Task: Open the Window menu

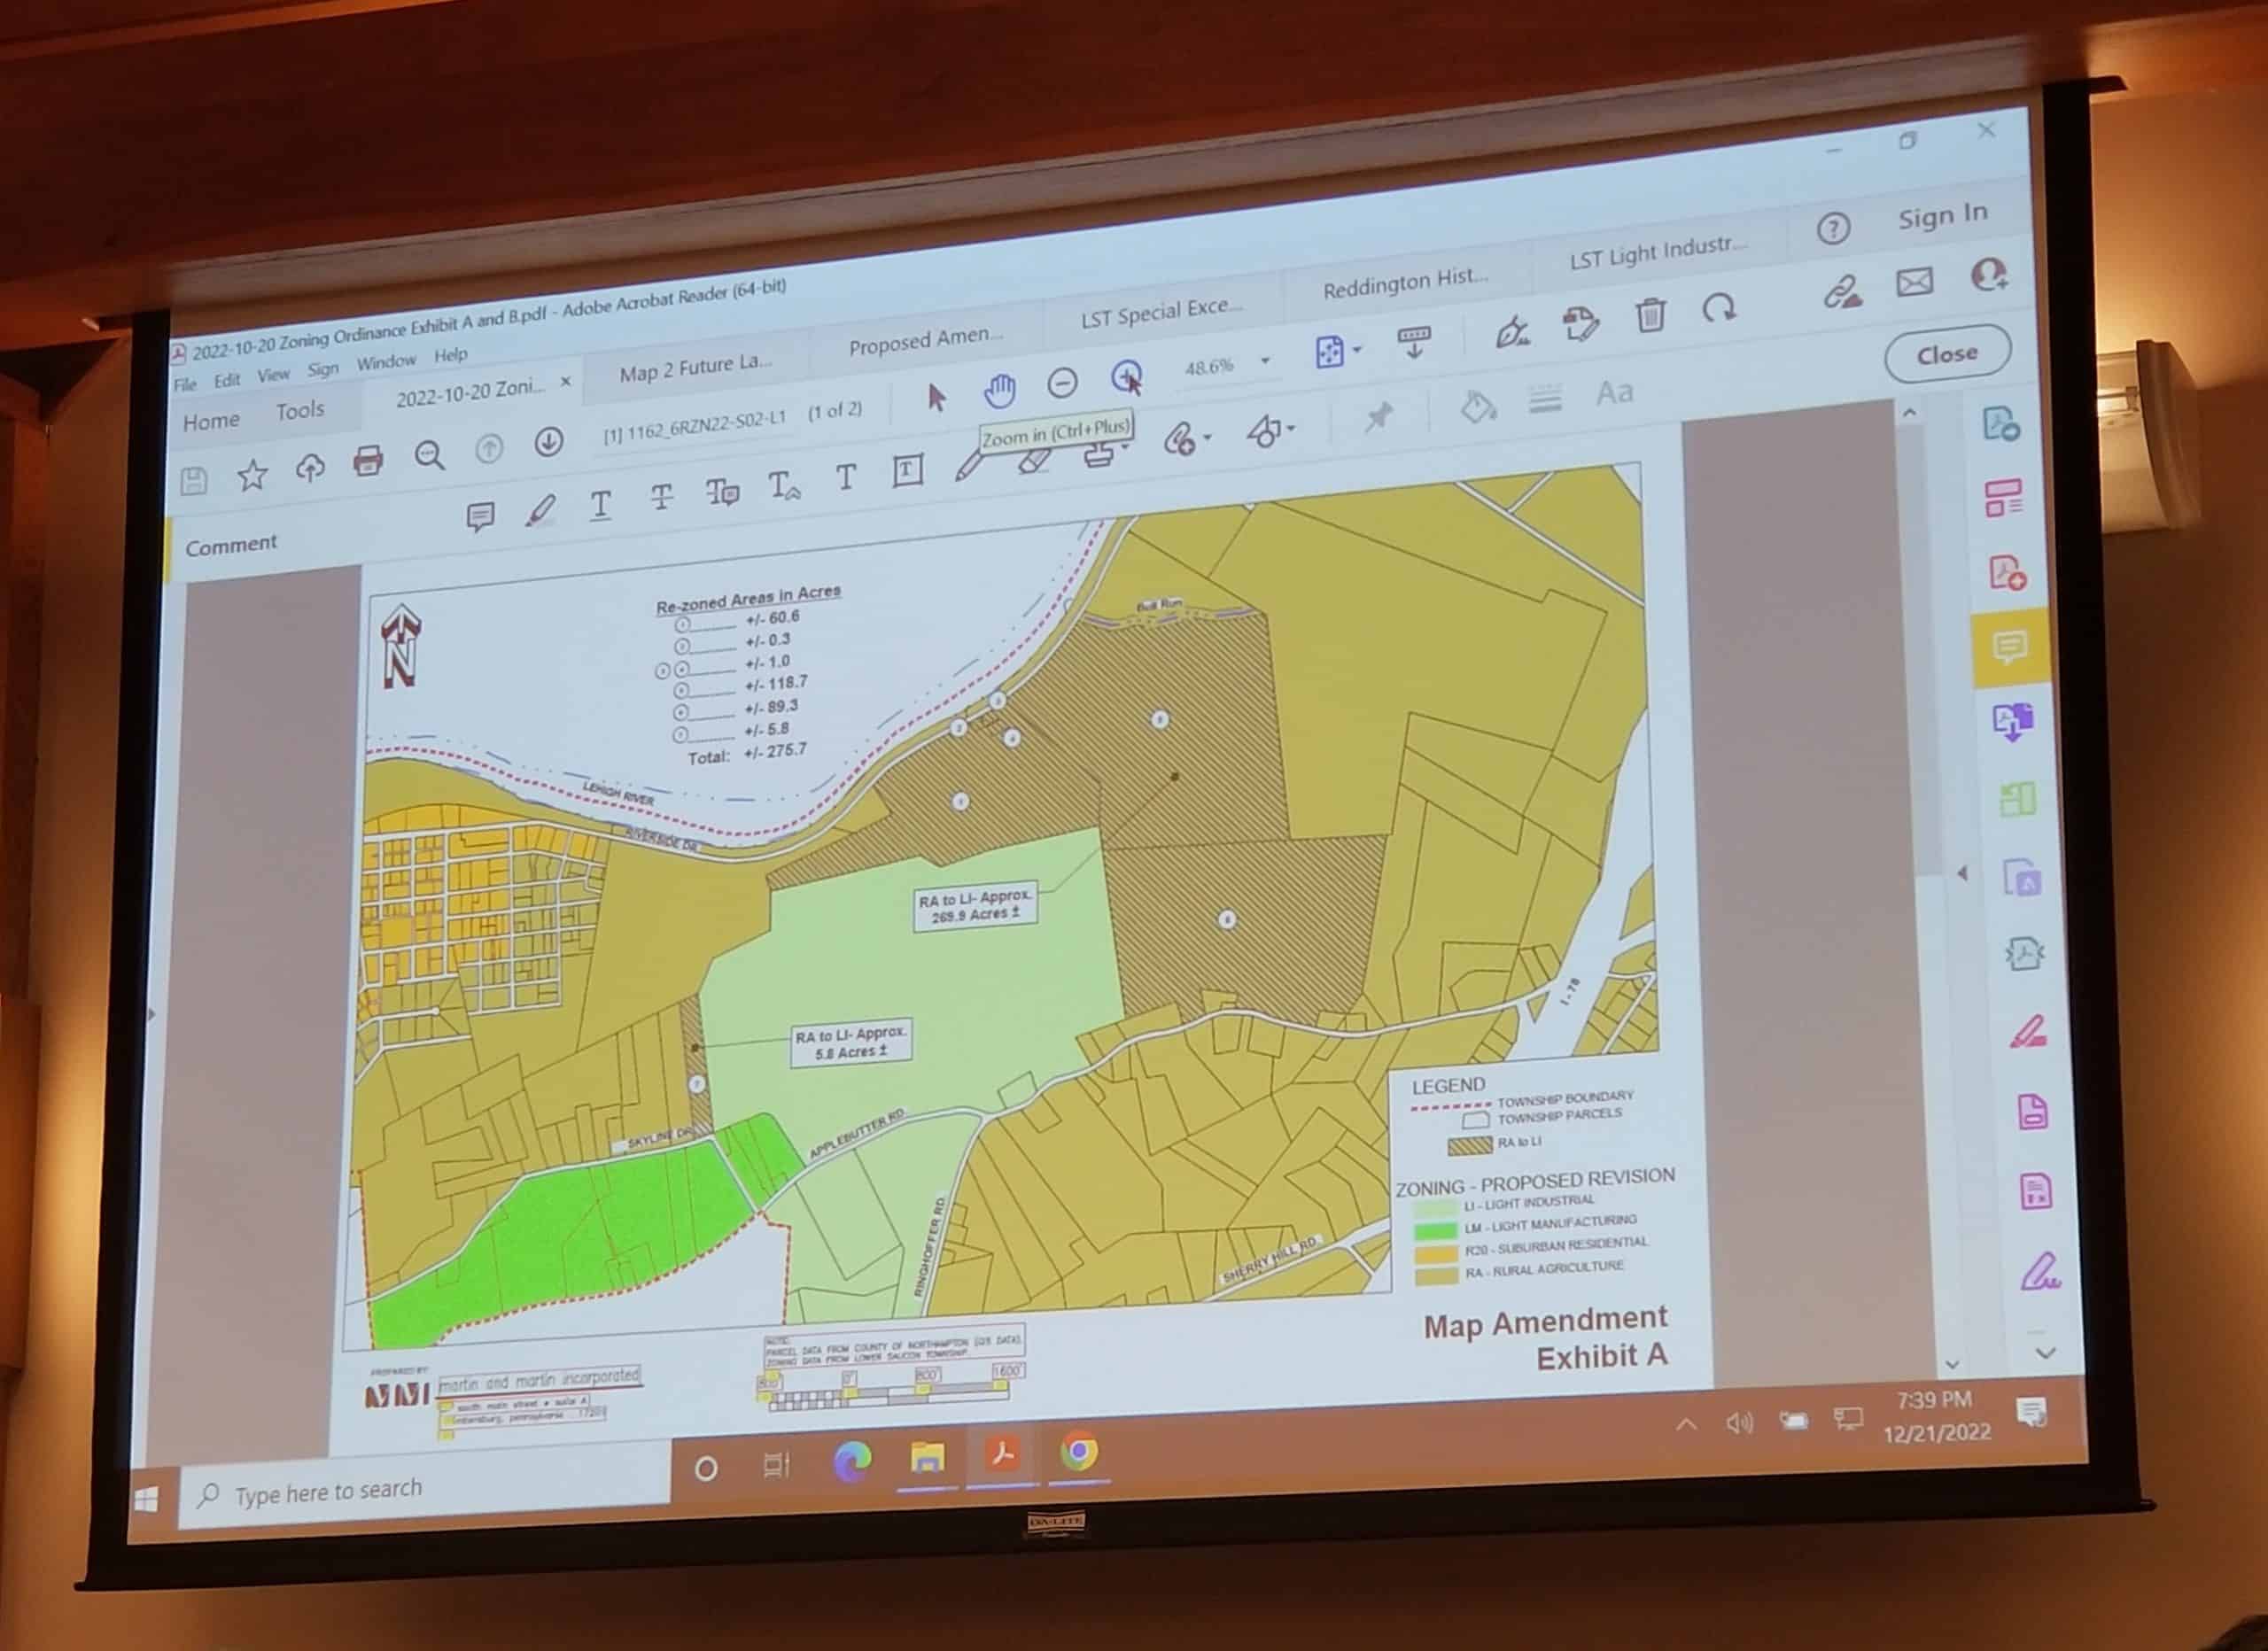Action: [386, 362]
